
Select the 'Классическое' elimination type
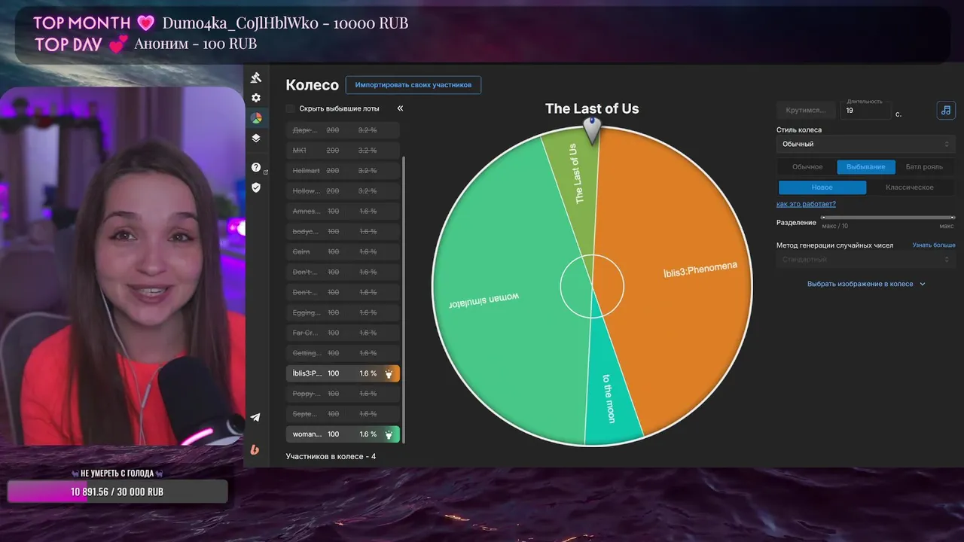pos(910,187)
